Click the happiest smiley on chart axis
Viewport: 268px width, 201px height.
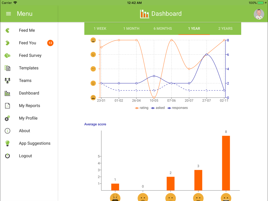(x=93, y=40)
